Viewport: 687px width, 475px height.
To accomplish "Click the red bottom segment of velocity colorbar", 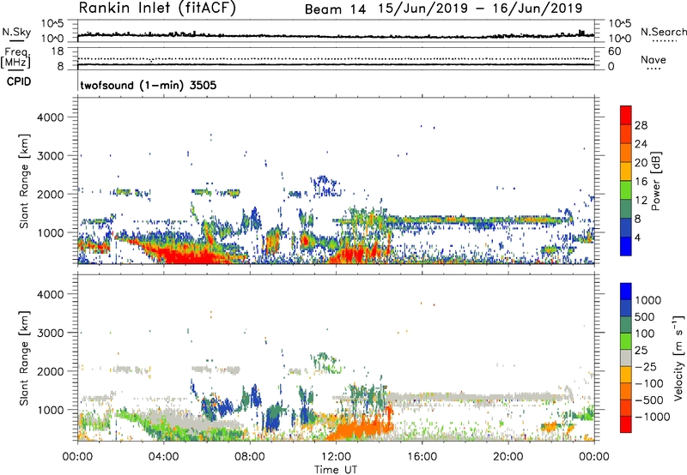I will point(626,424).
